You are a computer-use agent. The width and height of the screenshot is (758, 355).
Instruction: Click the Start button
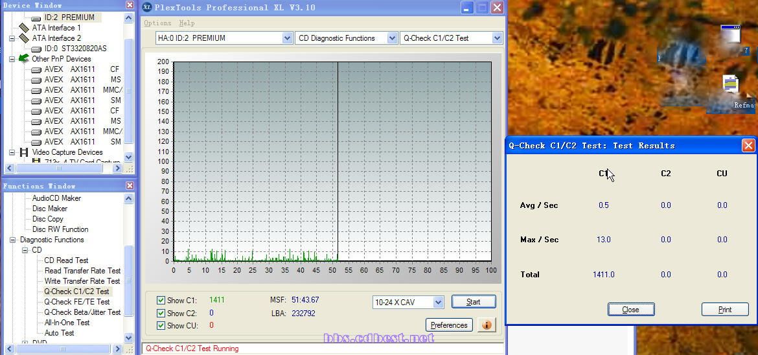coord(474,302)
